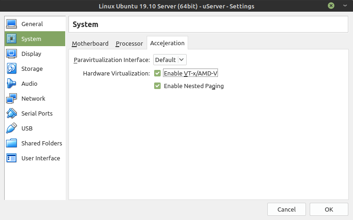
Task: Select the Shared Folders folder icon
Action: coord(11,143)
